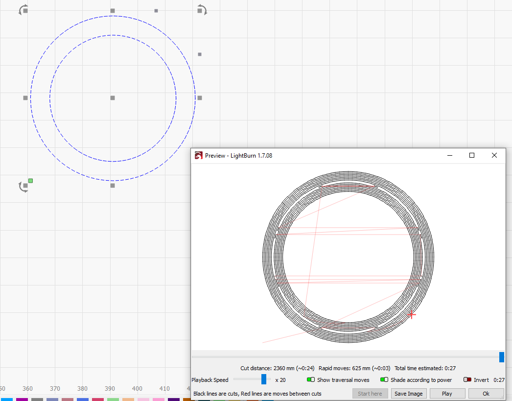Image resolution: width=512 pixels, height=401 pixels.
Task: Select the light green color swatch in palette
Action: pyautogui.click(x=113, y=400)
